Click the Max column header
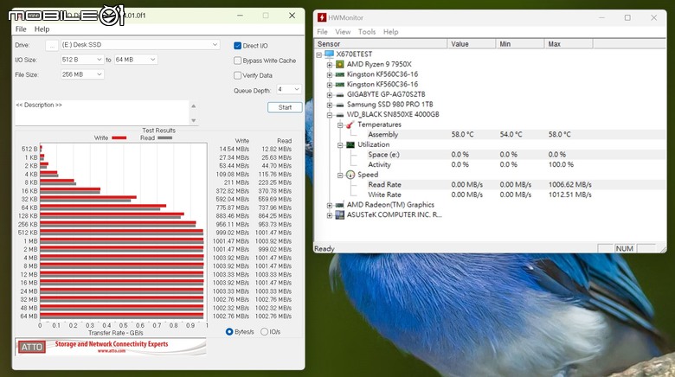The image size is (675, 377). click(569, 44)
